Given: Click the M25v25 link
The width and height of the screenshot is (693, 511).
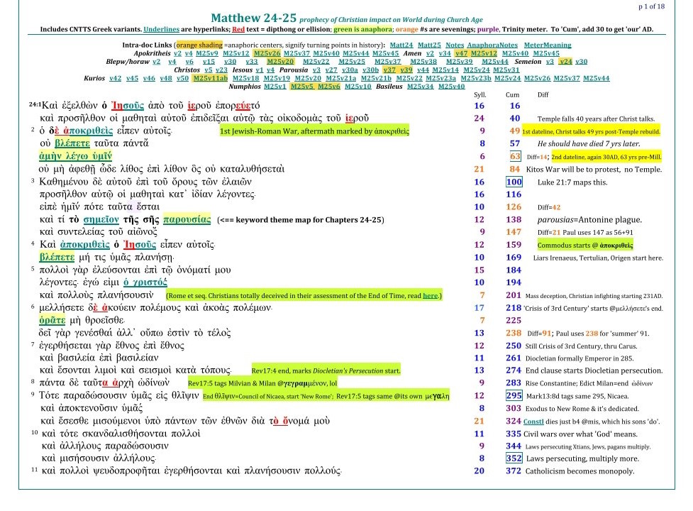Looking at the screenshot, I should 352,62.
